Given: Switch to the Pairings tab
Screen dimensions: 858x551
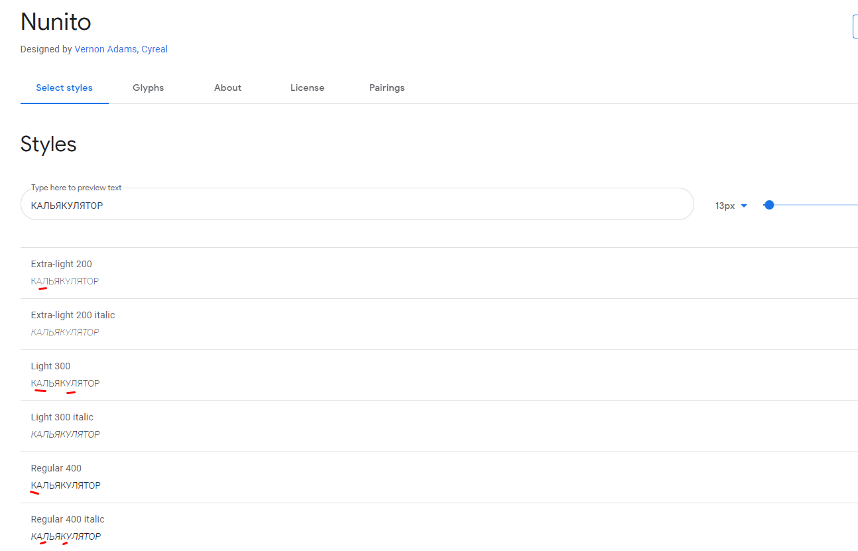Looking at the screenshot, I should 387,88.
